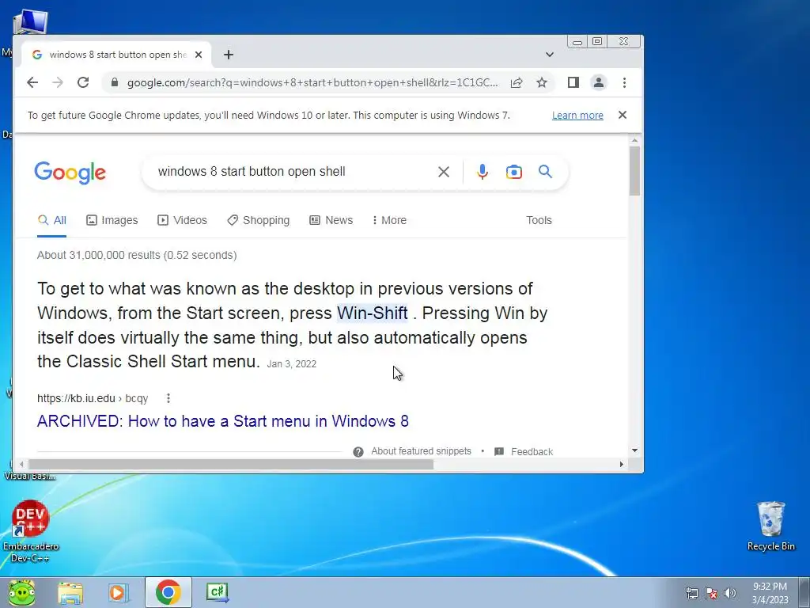Open the Recycle Bin desktop icon
The height and width of the screenshot is (608, 810).
point(770,526)
